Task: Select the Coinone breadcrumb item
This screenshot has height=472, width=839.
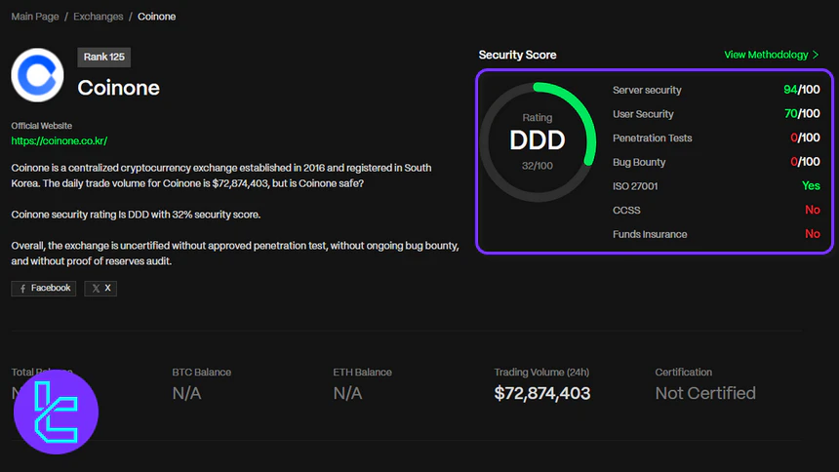Action: click(x=157, y=17)
